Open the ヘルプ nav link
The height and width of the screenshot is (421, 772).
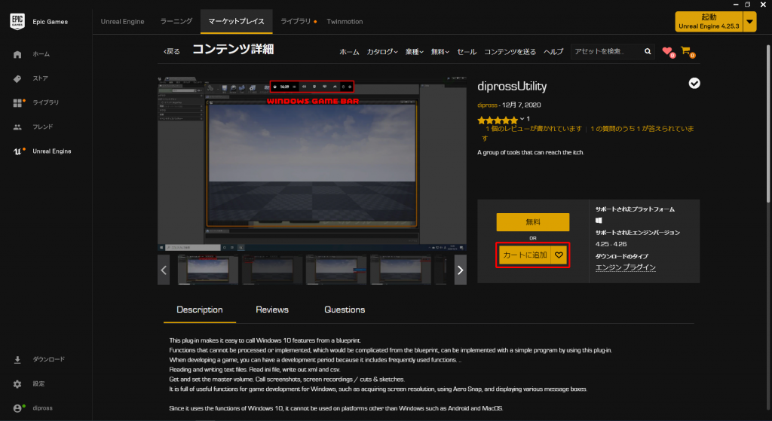tap(553, 52)
